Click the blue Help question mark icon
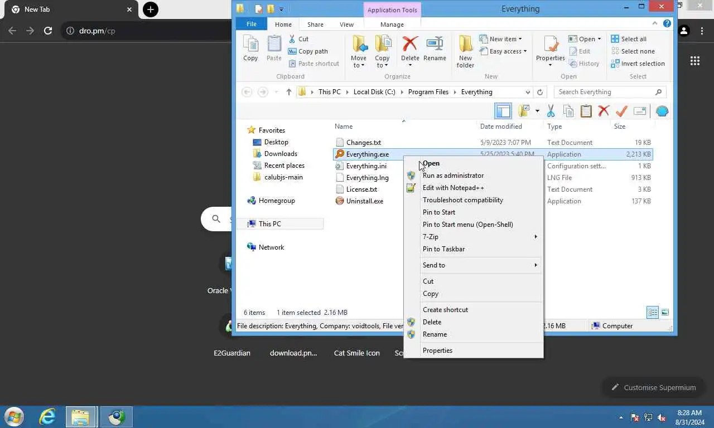The width and height of the screenshot is (714, 428). coord(667,23)
